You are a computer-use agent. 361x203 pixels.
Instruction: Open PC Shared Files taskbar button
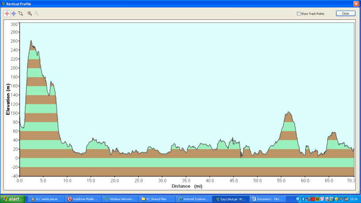click(x=157, y=199)
